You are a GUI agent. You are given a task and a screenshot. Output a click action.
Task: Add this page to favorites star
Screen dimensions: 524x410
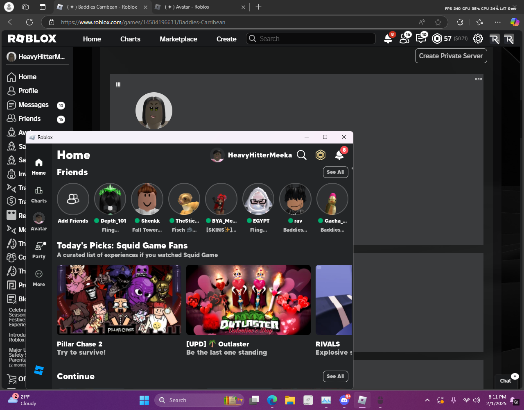point(438,22)
